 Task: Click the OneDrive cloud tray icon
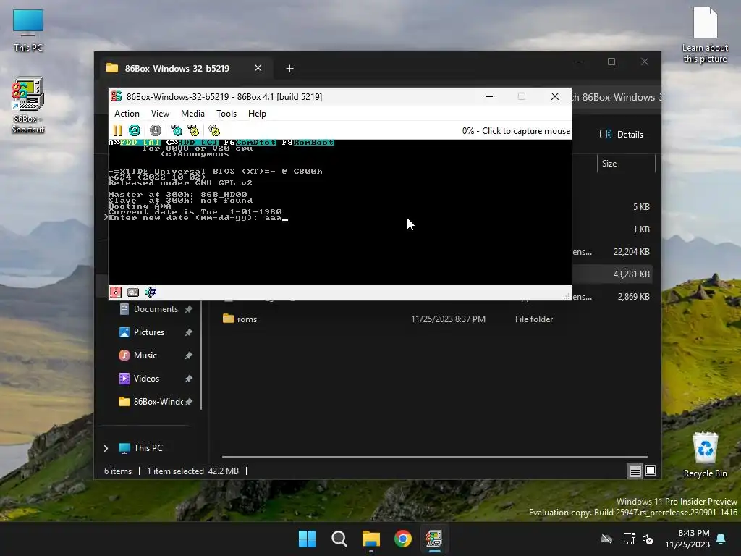click(606, 539)
